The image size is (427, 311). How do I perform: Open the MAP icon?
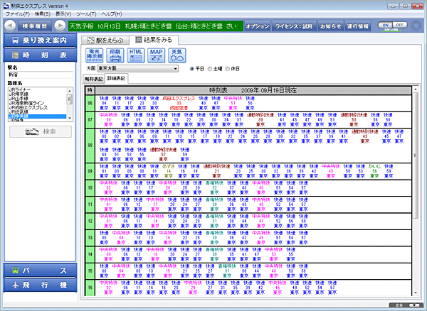(x=157, y=55)
